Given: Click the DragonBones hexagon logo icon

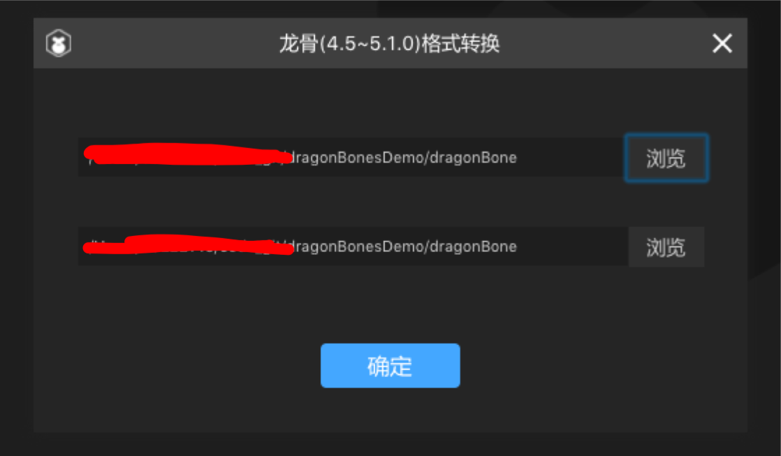Looking at the screenshot, I should (59, 43).
